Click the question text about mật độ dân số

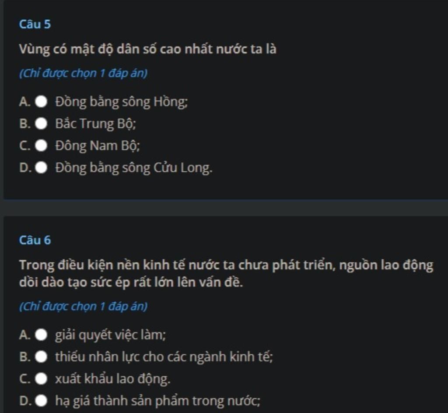pos(147,49)
